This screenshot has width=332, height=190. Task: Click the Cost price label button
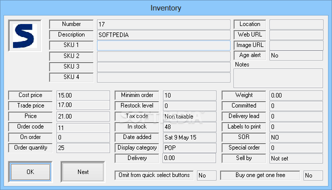point(30,95)
